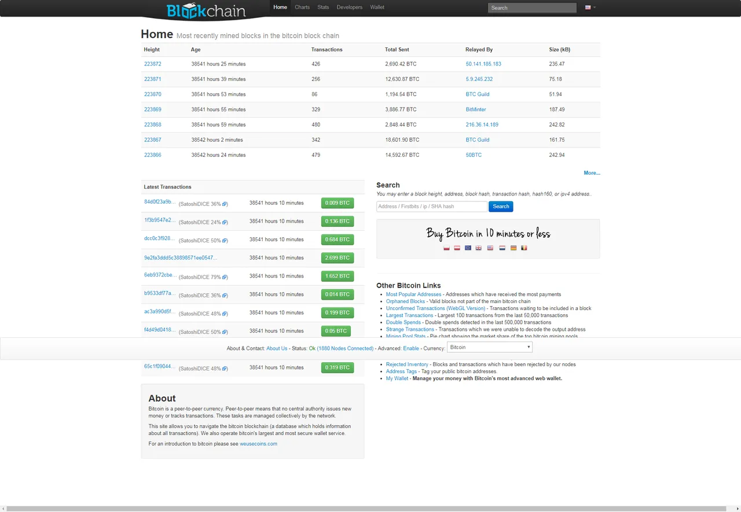Open the 50BTC relayed-by link
Viewport: 741px width, 512px height.
coord(474,155)
